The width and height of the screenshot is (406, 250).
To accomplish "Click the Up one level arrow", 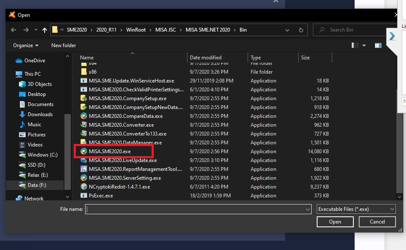I will tap(45, 30).
